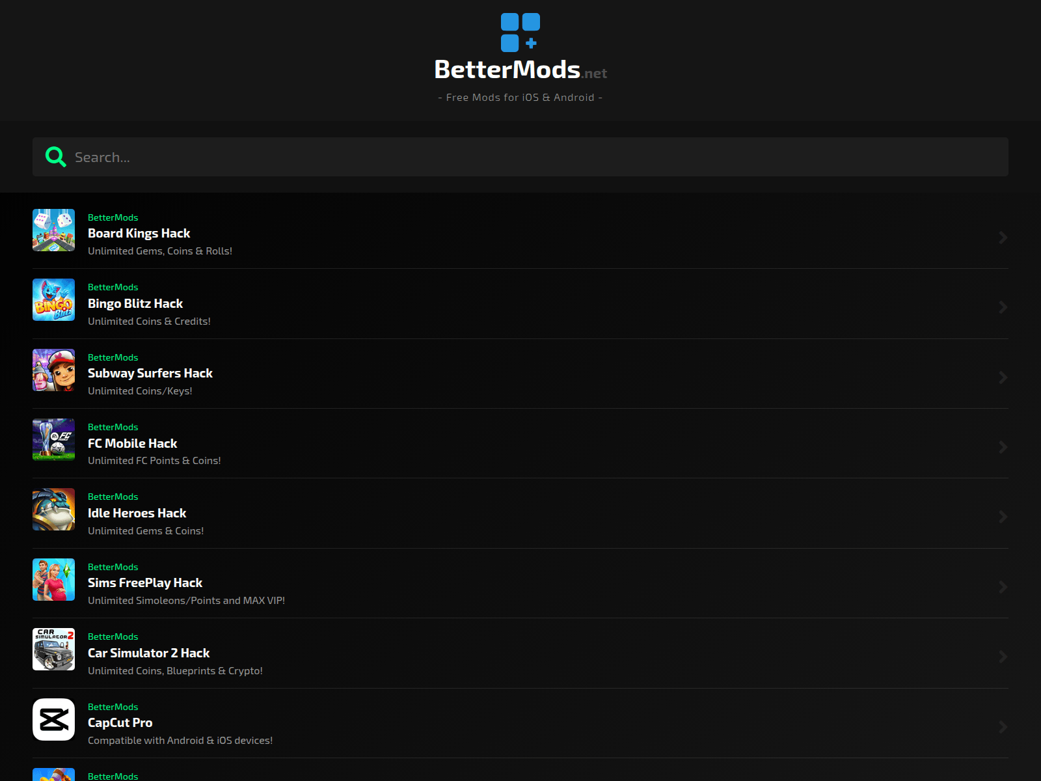The image size is (1041, 781).
Task: Expand the Car Simulator 2 Hack chevron
Action: click(x=1003, y=657)
